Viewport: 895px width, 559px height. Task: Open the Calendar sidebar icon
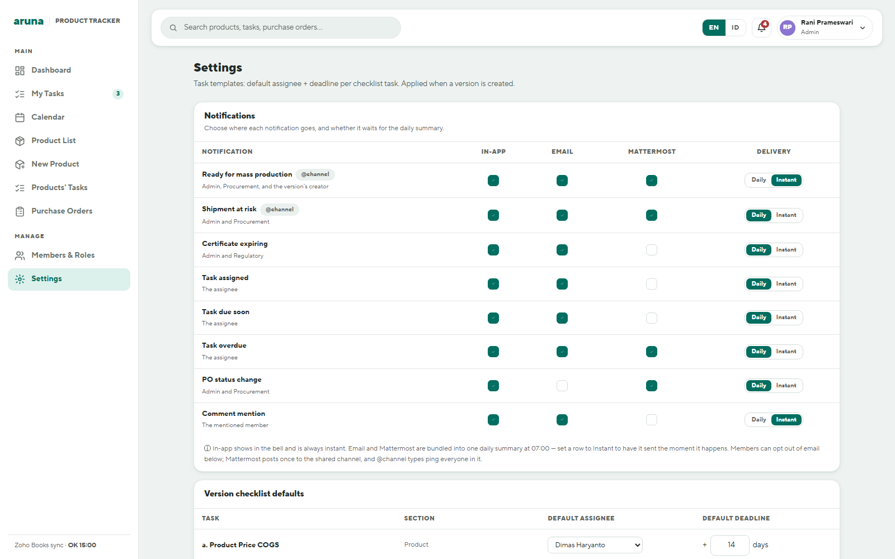tap(20, 117)
